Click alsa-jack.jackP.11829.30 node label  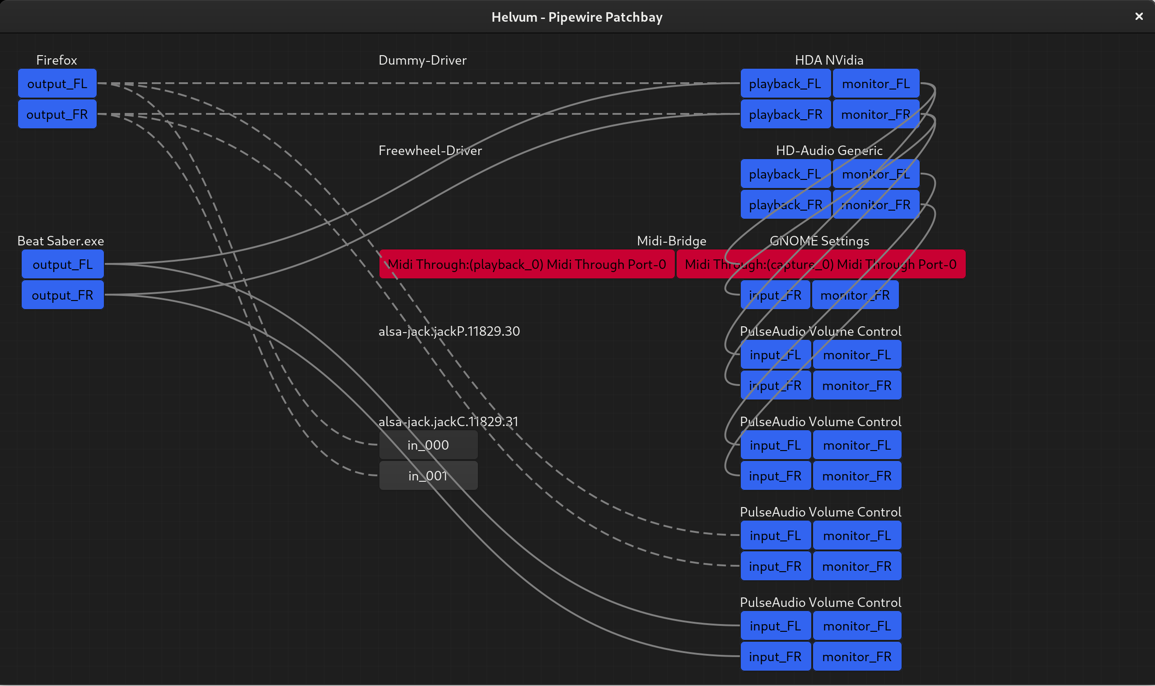pyautogui.click(x=449, y=331)
